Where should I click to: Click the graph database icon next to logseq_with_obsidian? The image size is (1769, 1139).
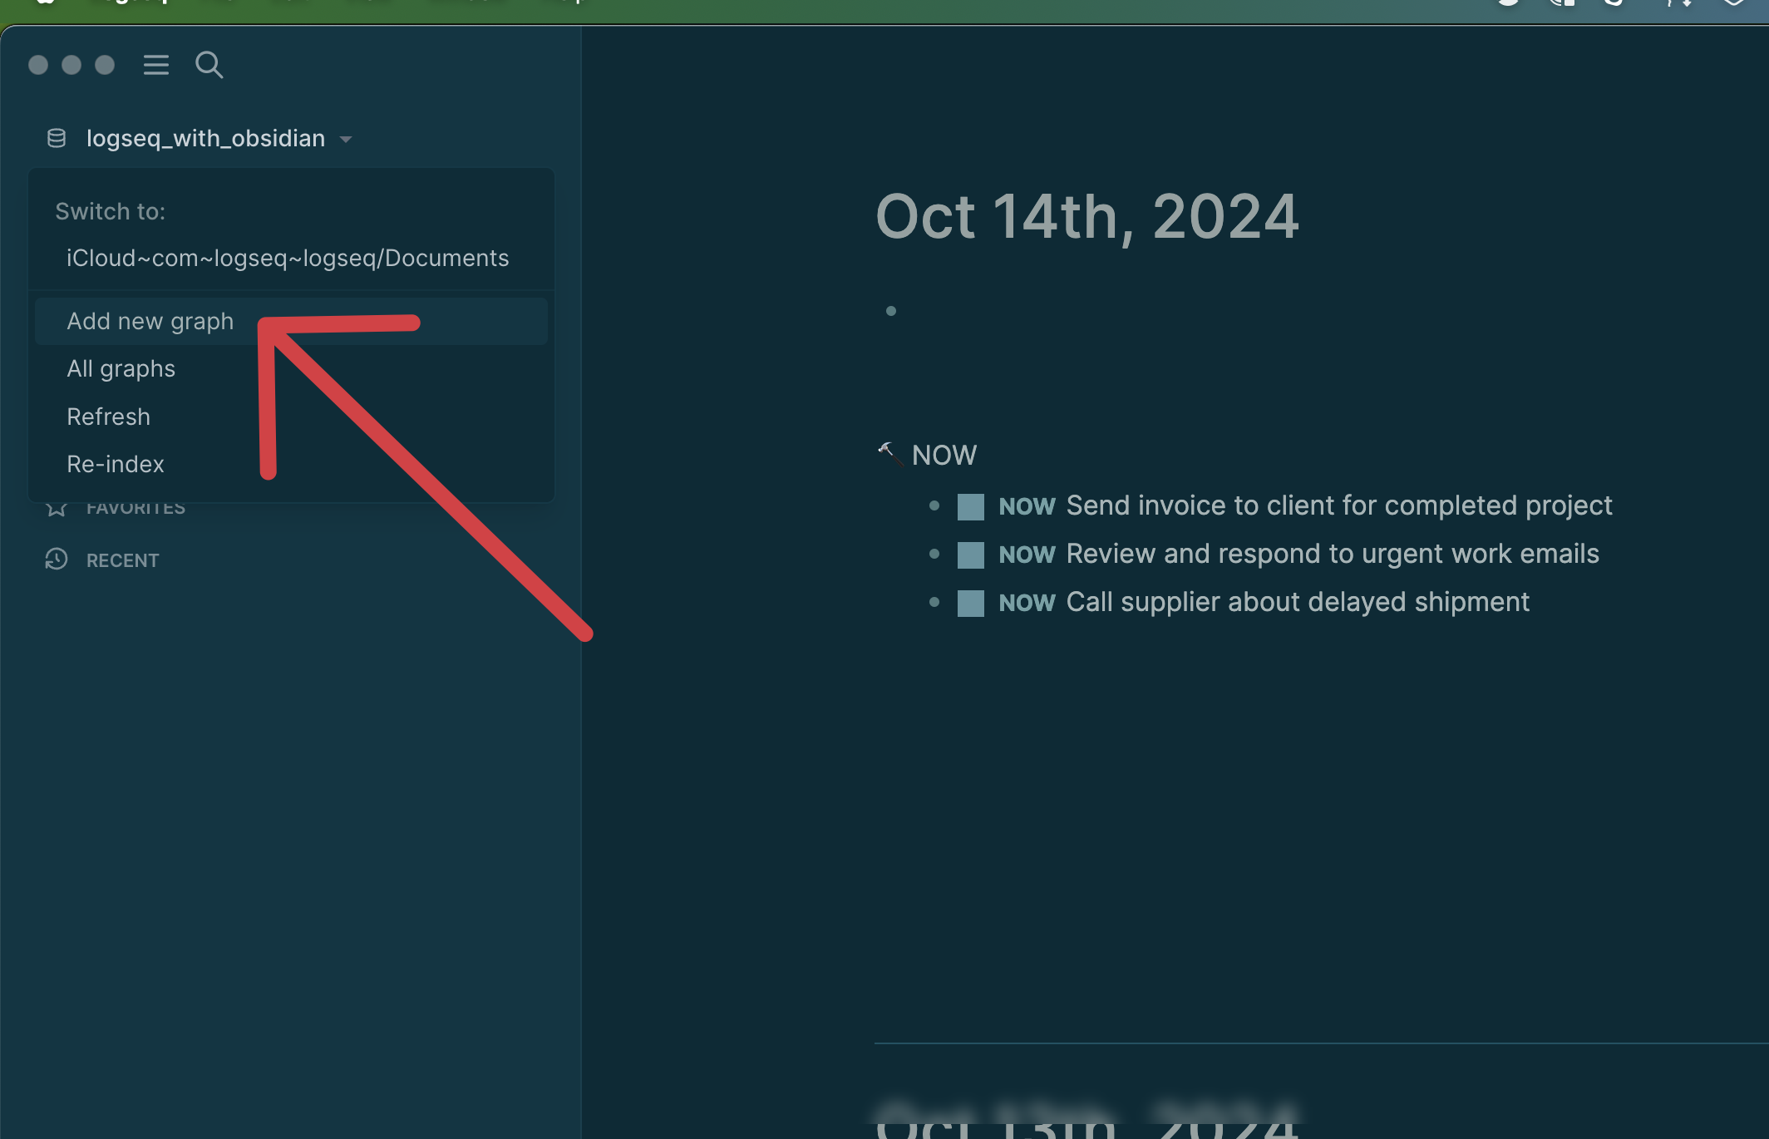(56, 138)
